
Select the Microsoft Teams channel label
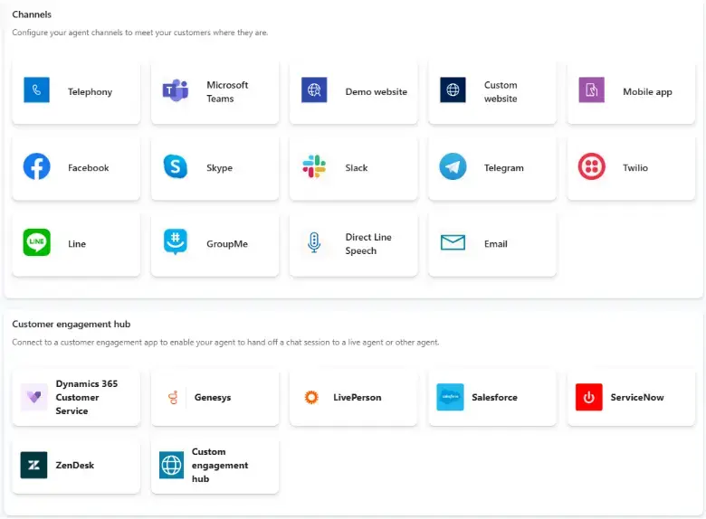227,91
